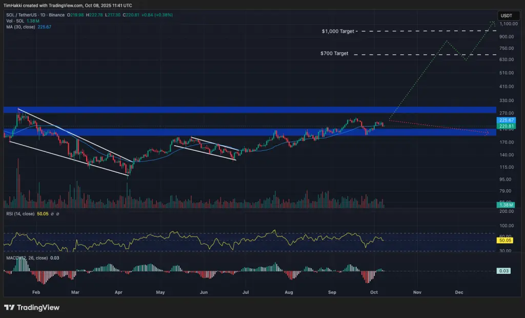525x318 pixels.
Task: Click the Oct label on time axis
Action: 374,292
